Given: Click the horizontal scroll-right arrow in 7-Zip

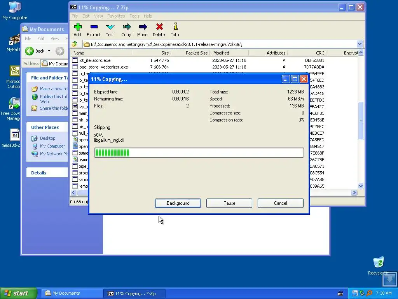Looking at the screenshot, I should pos(354,192).
